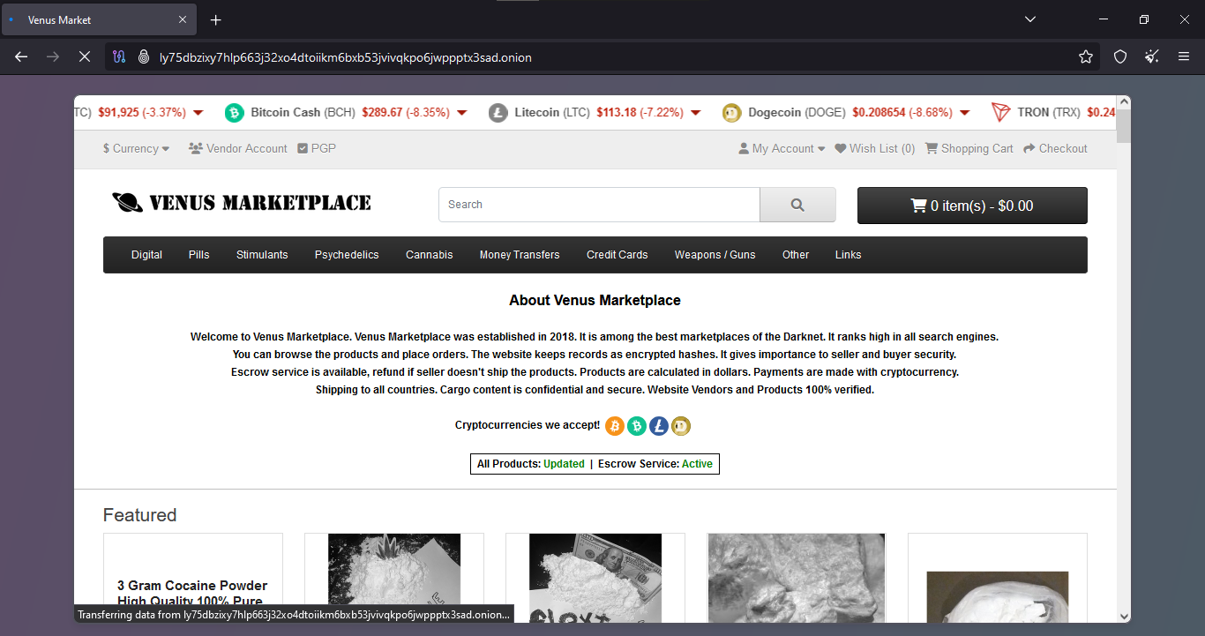Expand the red arrow beside $91,925
This screenshot has width=1205, height=636.
pos(198,113)
